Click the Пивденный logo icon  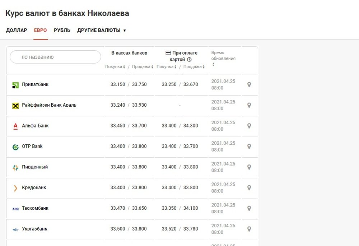[x=15, y=168]
